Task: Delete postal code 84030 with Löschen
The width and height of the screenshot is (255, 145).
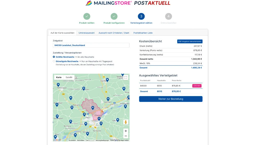Action: point(197,86)
